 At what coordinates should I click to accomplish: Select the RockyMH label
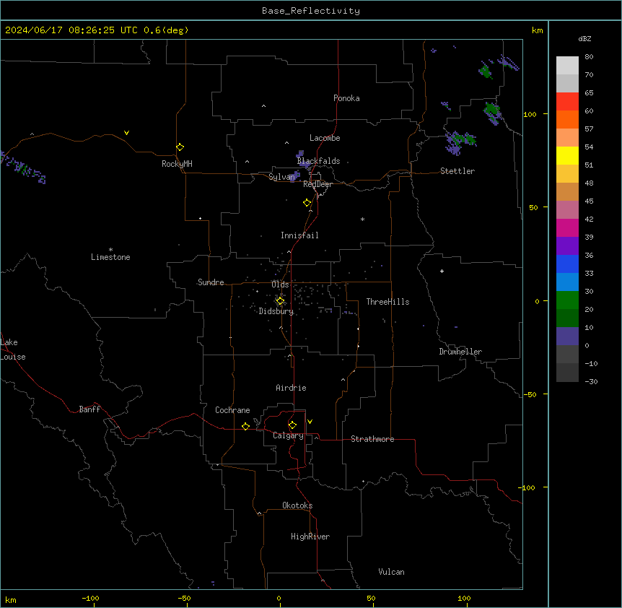[177, 164]
